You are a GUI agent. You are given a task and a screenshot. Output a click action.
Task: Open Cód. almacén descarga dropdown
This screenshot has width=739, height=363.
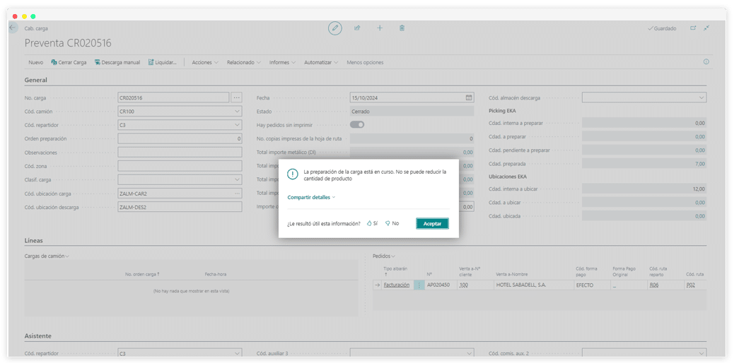701,97
